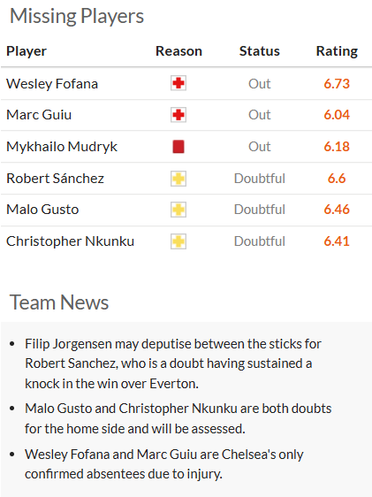Click the Missing Players heading

(x=77, y=16)
